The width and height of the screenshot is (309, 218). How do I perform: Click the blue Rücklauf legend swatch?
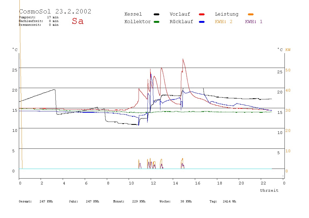point(202,22)
